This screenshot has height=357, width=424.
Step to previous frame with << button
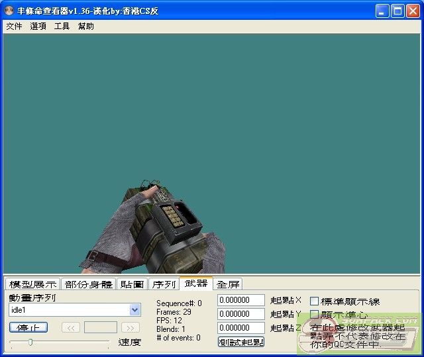click(x=71, y=327)
